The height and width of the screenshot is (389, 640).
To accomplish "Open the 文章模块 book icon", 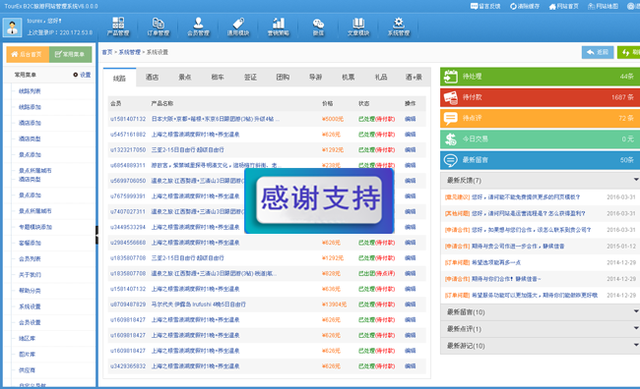I will pyautogui.click(x=358, y=27).
